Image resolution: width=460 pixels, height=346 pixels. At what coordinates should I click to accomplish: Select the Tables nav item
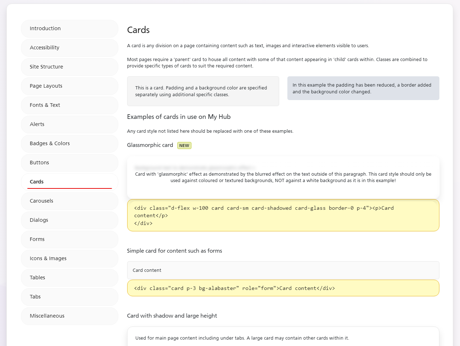(69, 278)
